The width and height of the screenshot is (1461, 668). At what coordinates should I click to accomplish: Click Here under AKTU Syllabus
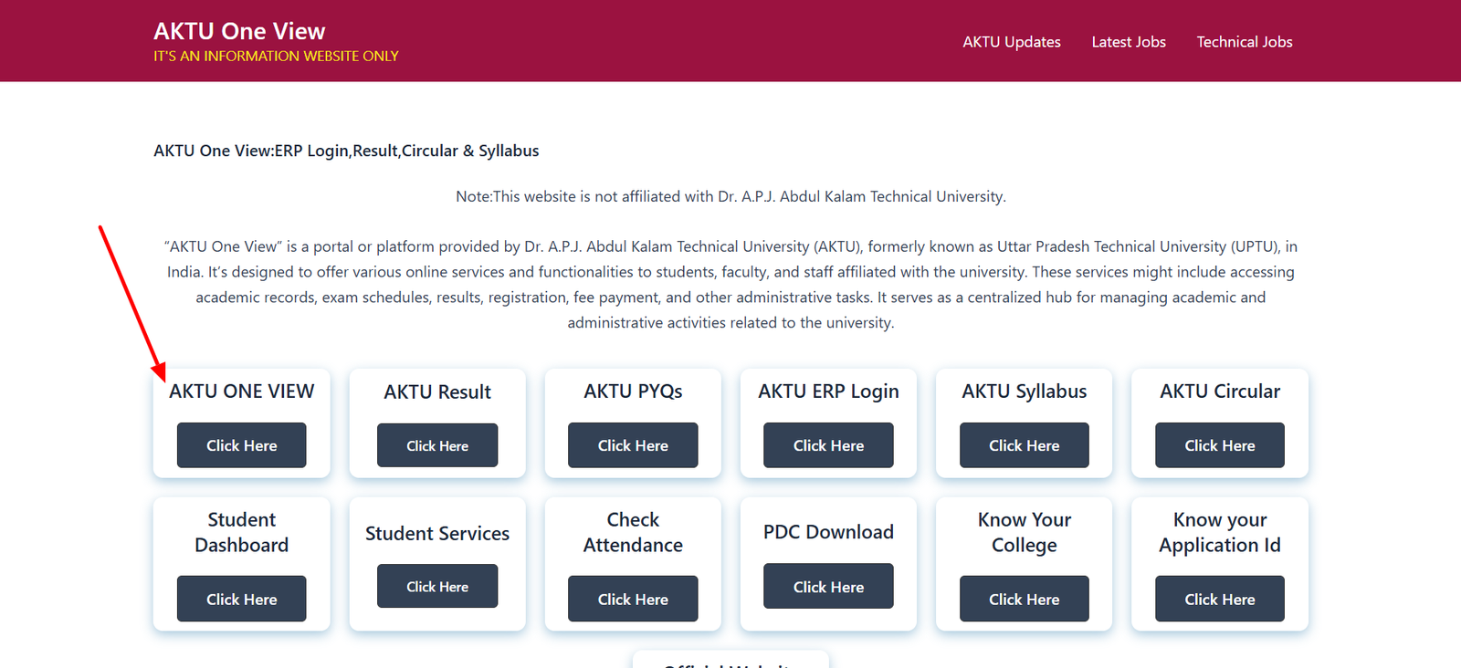click(1024, 445)
